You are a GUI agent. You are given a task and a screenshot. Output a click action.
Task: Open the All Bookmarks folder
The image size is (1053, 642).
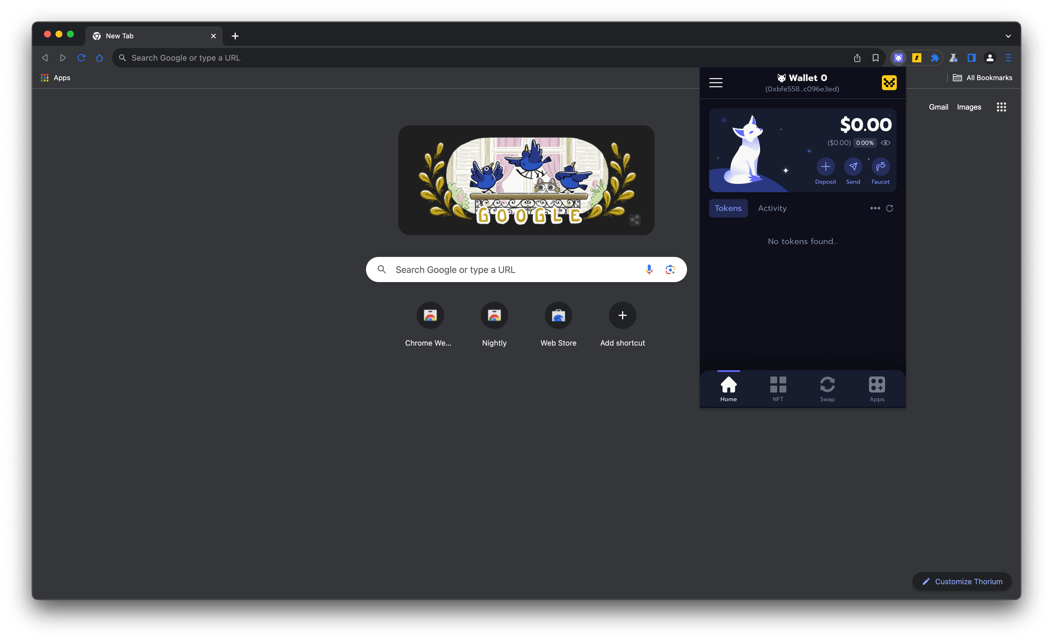tap(982, 78)
